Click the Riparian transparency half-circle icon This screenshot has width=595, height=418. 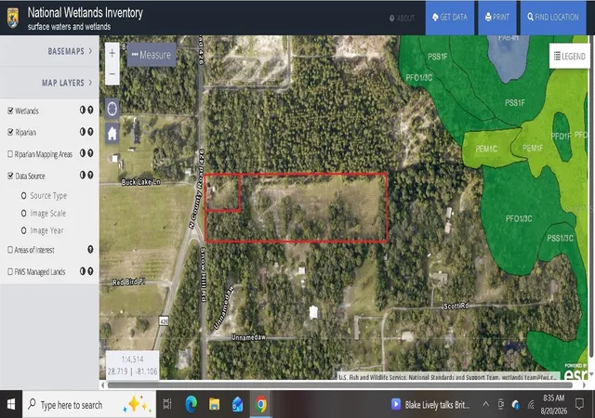point(83,132)
